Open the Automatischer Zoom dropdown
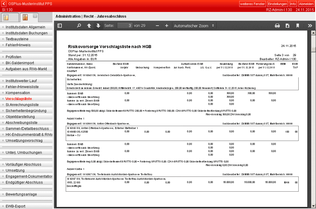 [x=194, y=26]
